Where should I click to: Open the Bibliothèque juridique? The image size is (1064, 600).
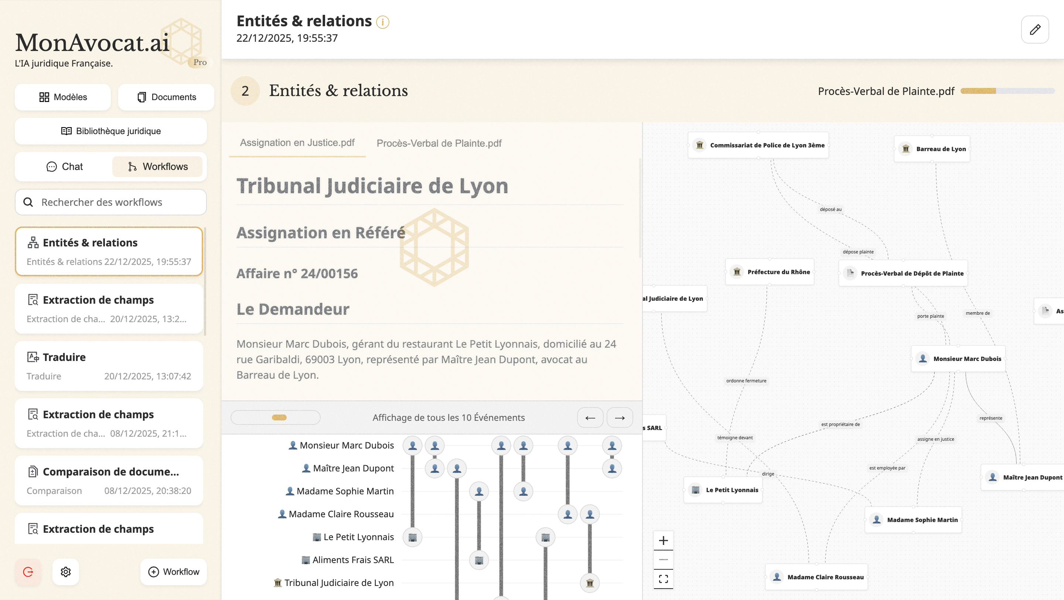[111, 131]
